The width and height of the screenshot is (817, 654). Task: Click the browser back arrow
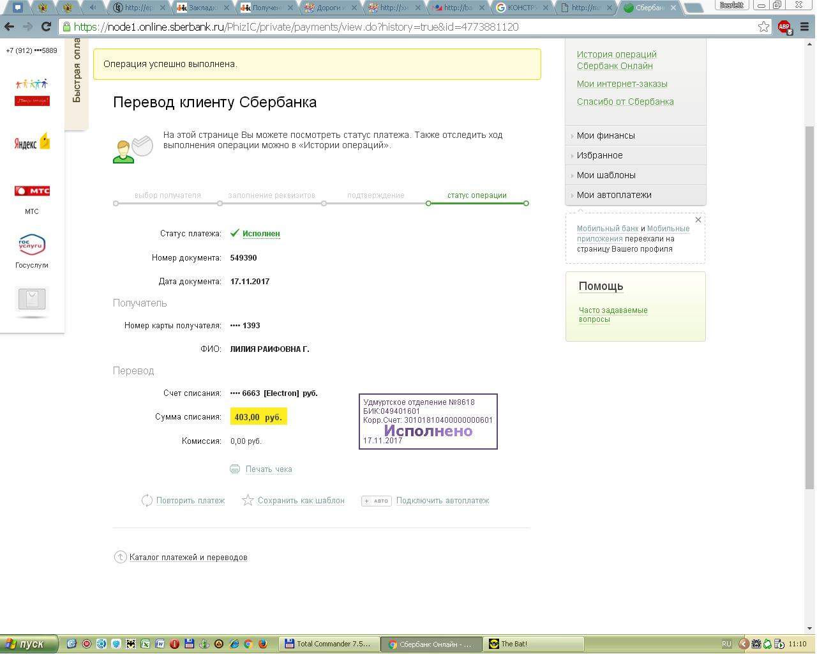tap(9, 27)
